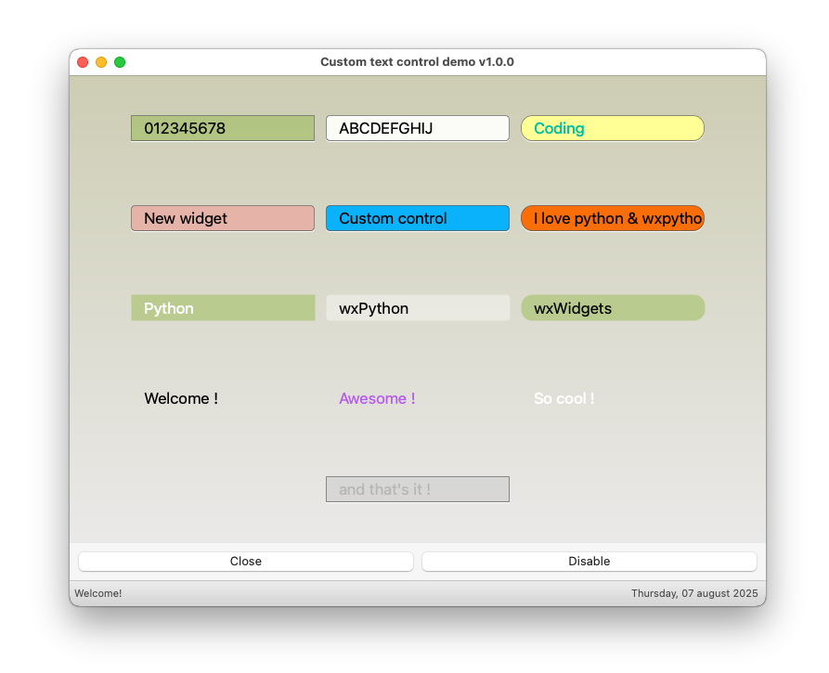Click the Welcome! status bar message
The height and width of the screenshot is (673, 829).
[98, 593]
